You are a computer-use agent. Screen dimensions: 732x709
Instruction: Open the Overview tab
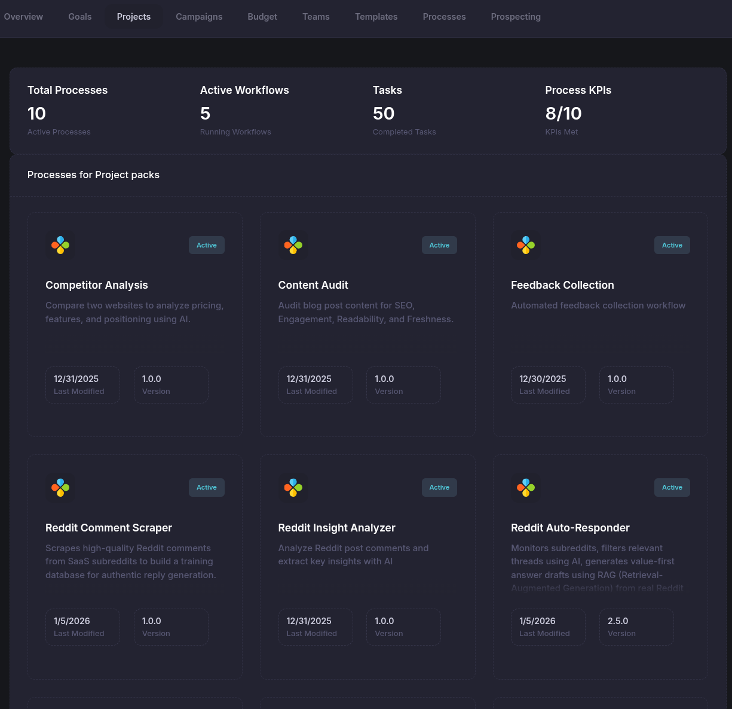[23, 17]
